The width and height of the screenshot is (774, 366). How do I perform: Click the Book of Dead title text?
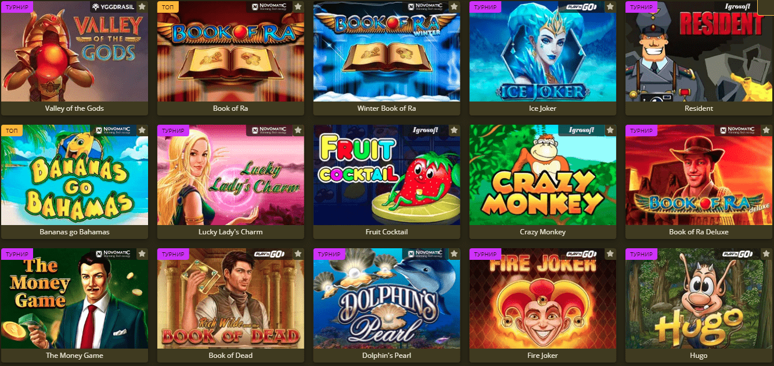(231, 356)
